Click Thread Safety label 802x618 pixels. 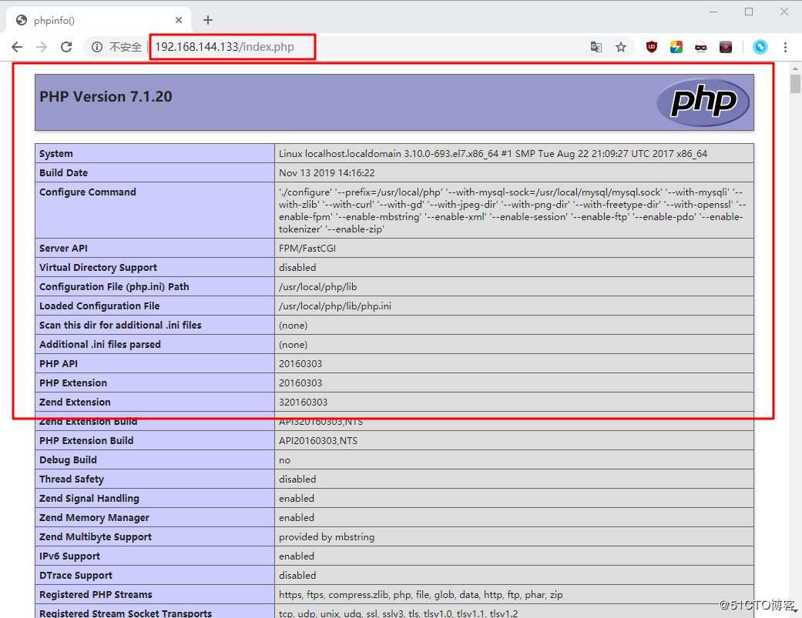pyautogui.click(x=72, y=479)
